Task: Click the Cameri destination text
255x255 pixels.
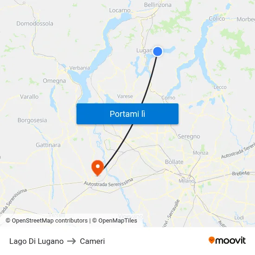Action: coord(92,241)
